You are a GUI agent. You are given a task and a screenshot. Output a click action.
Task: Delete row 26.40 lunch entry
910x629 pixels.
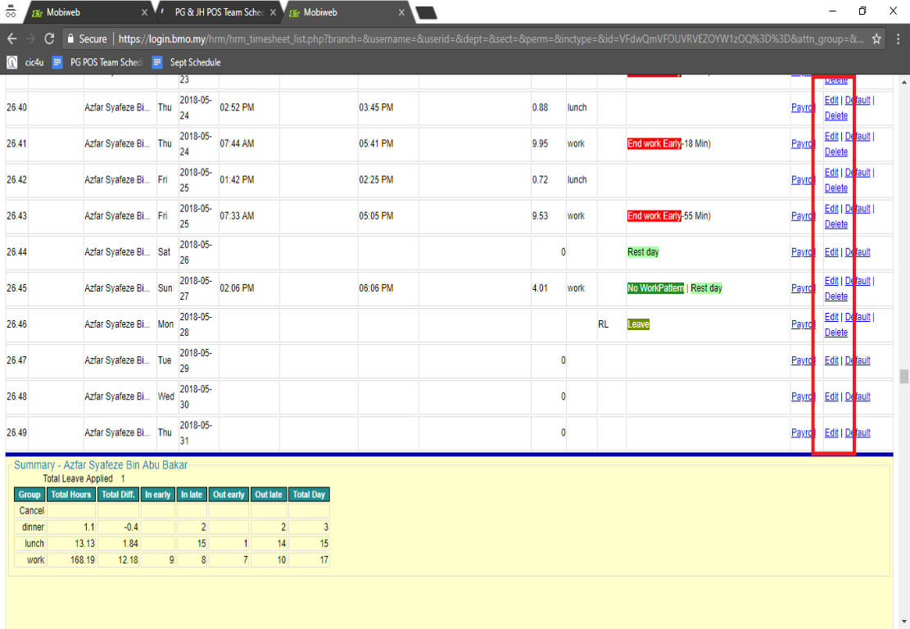(835, 115)
